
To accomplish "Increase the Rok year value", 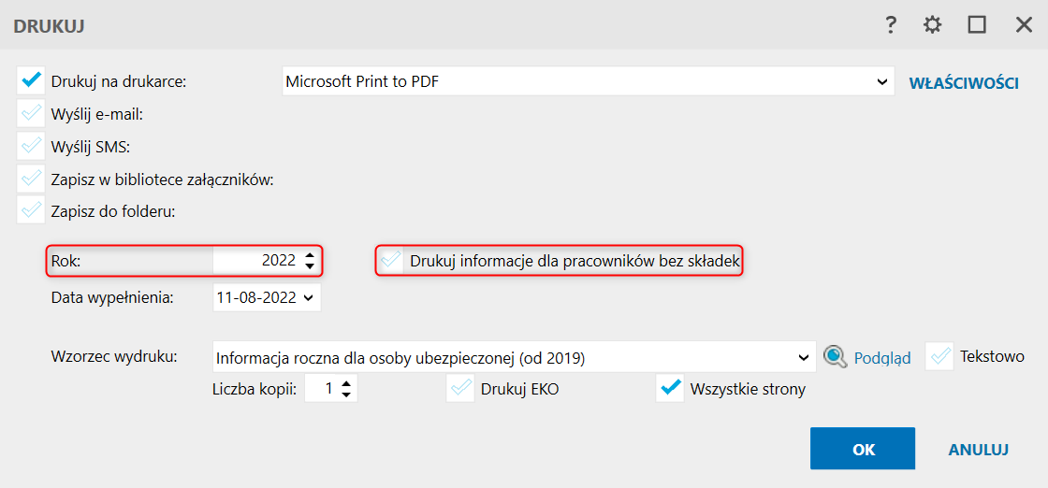I will coord(309,255).
